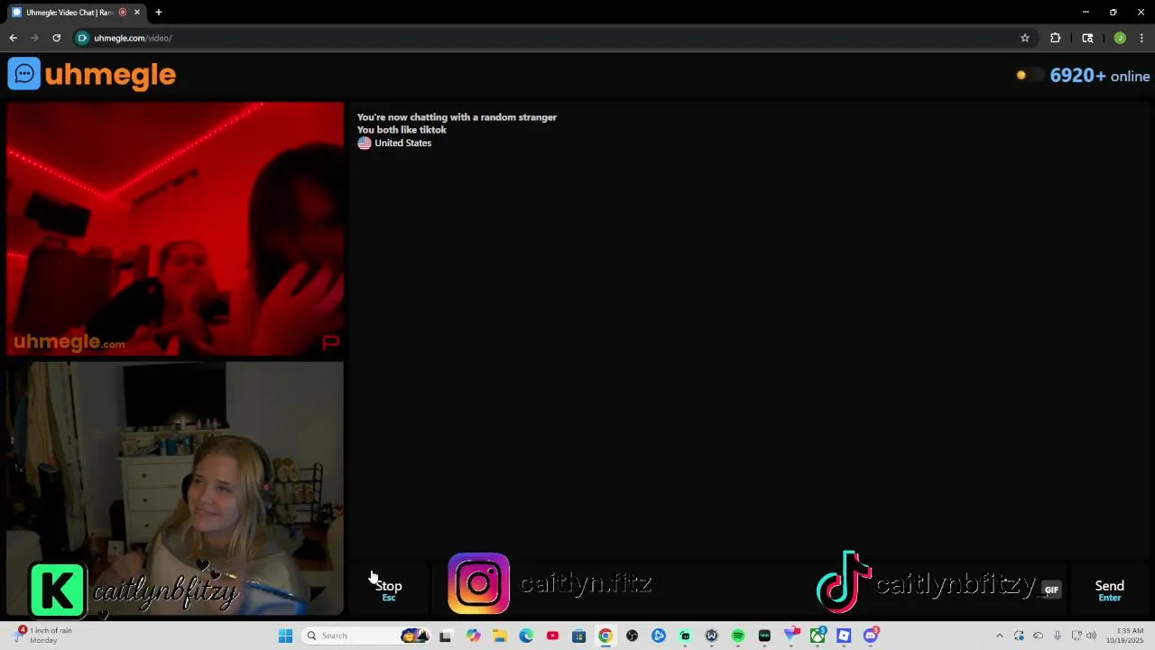Open Microsoft Edge from the taskbar
The height and width of the screenshot is (650, 1155).
click(x=526, y=636)
